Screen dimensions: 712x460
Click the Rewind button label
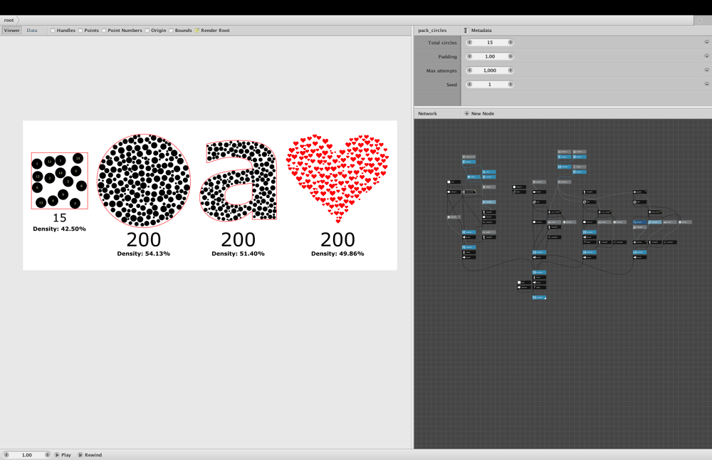click(x=93, y=454)
